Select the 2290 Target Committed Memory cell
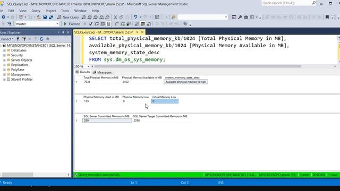The image size is (340, 191). click(x=160, y=120)
